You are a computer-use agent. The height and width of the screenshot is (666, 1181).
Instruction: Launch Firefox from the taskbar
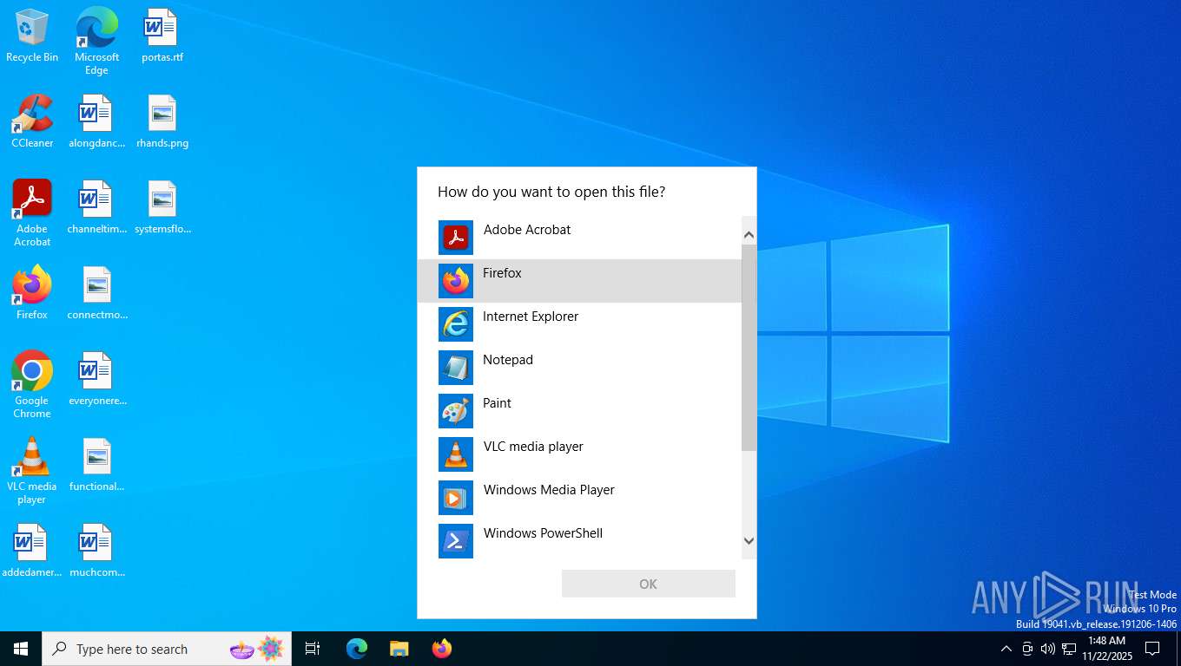pyautogui.click(x=442, y=649)
